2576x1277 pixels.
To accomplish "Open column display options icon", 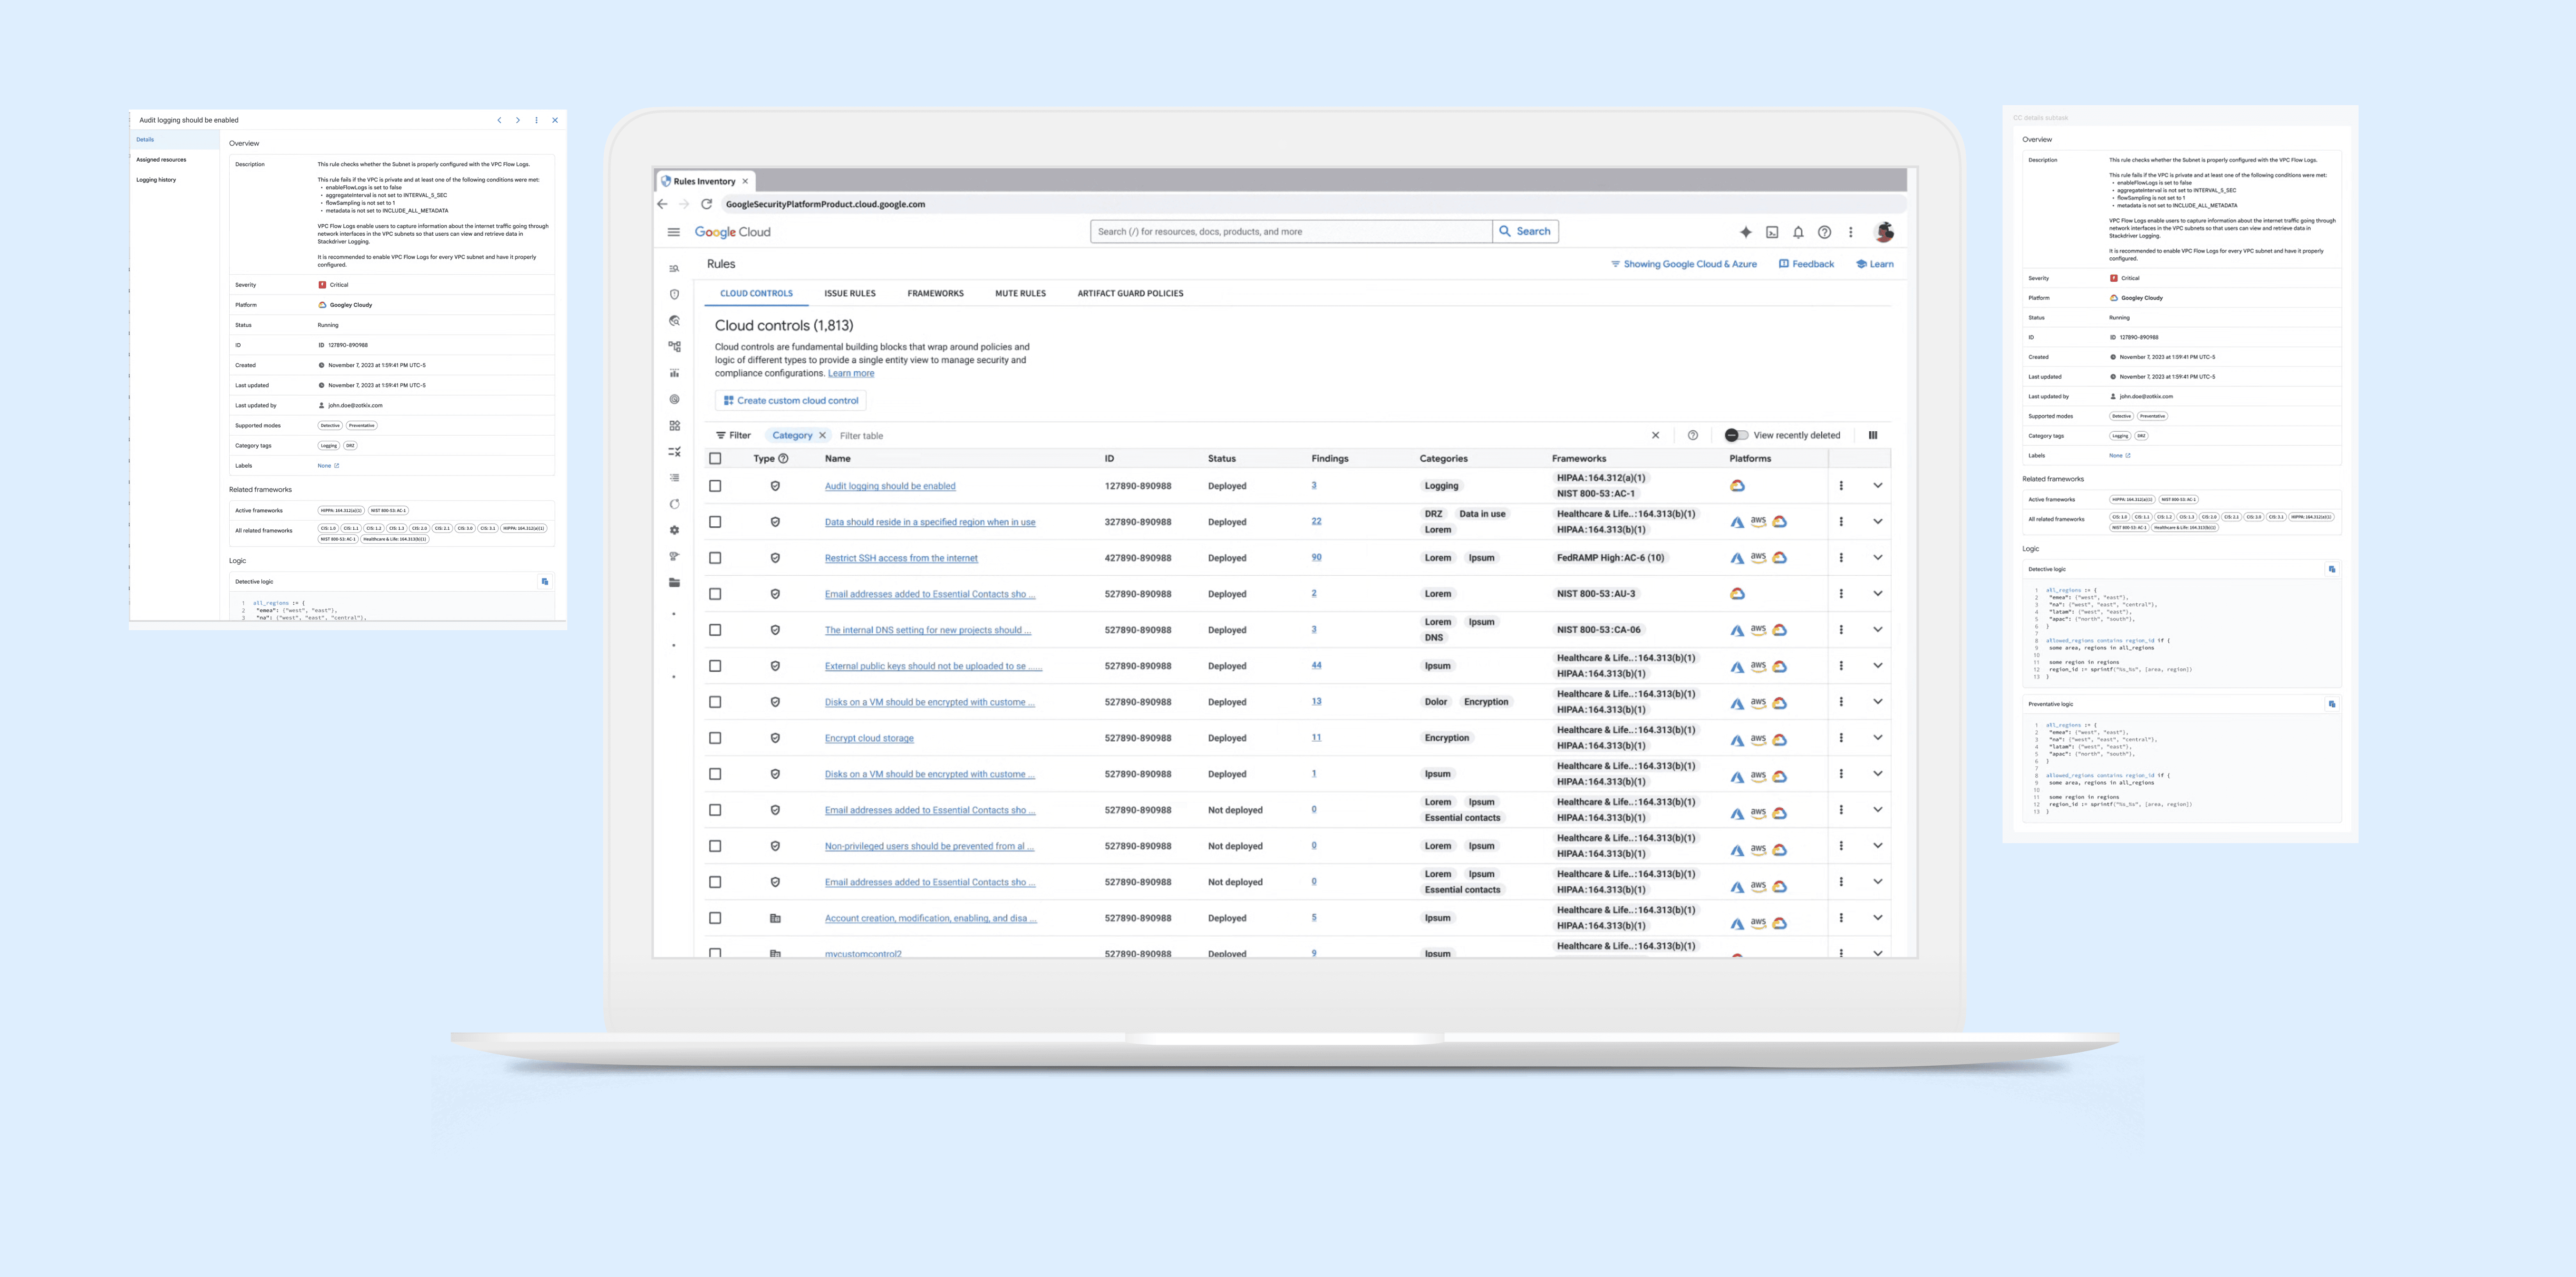I will pos(1873,435).
